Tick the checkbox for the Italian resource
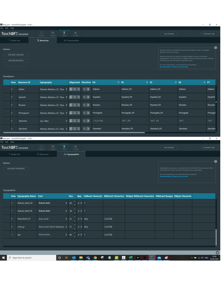Screen dimensions: 223x297 tap(6, 89)
